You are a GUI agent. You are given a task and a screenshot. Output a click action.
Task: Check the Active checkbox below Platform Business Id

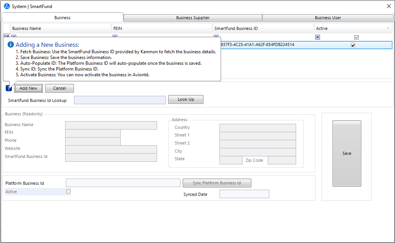click(68, 192)
